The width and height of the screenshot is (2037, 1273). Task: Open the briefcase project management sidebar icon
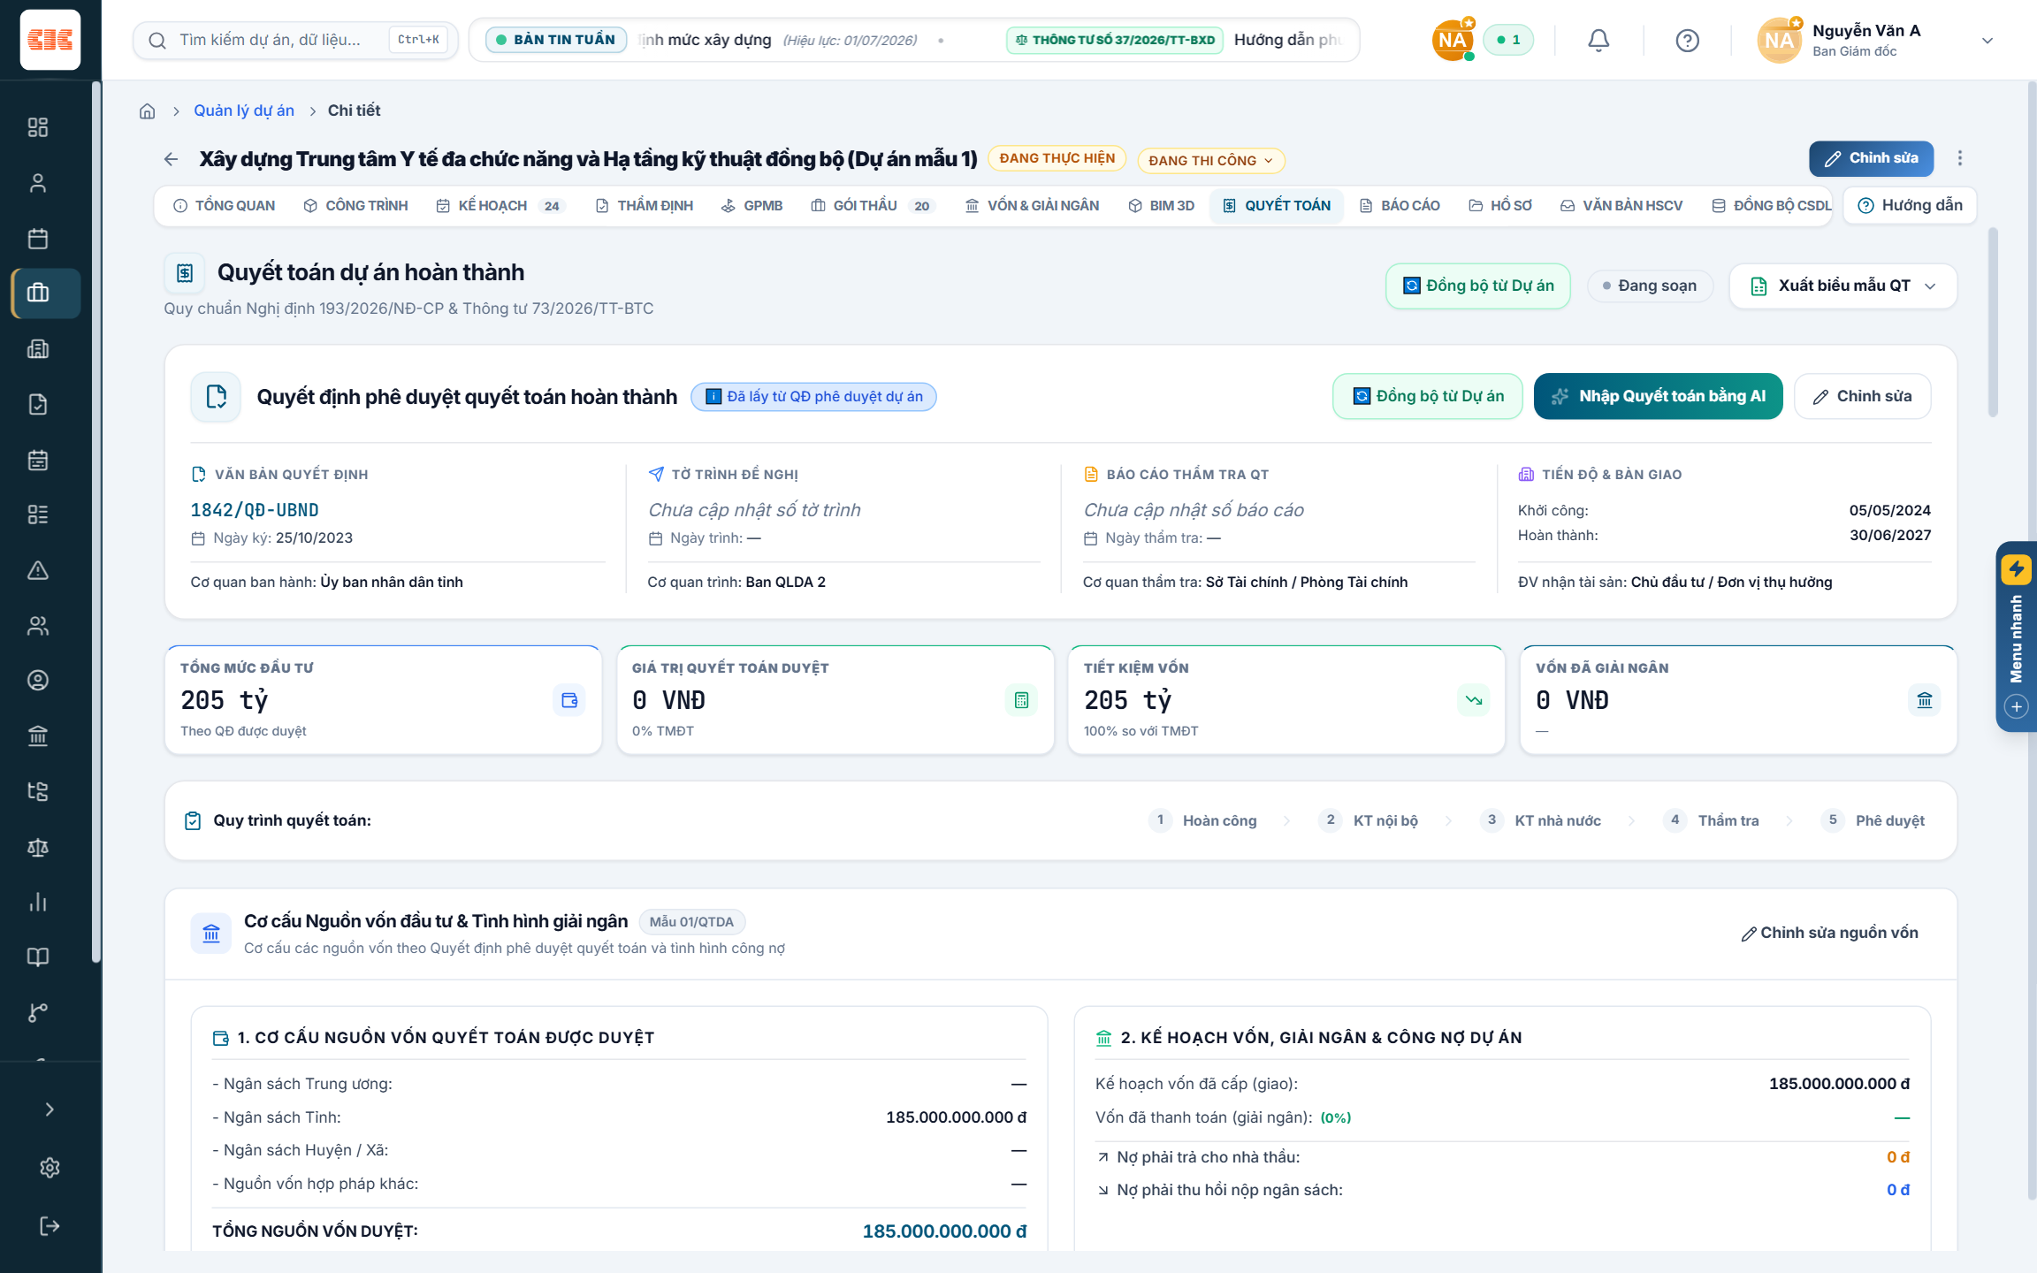(38, 293)
